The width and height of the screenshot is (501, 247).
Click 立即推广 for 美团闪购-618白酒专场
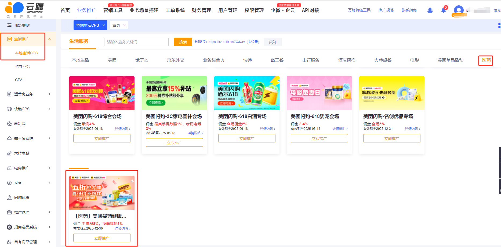[x=247, y=138]
